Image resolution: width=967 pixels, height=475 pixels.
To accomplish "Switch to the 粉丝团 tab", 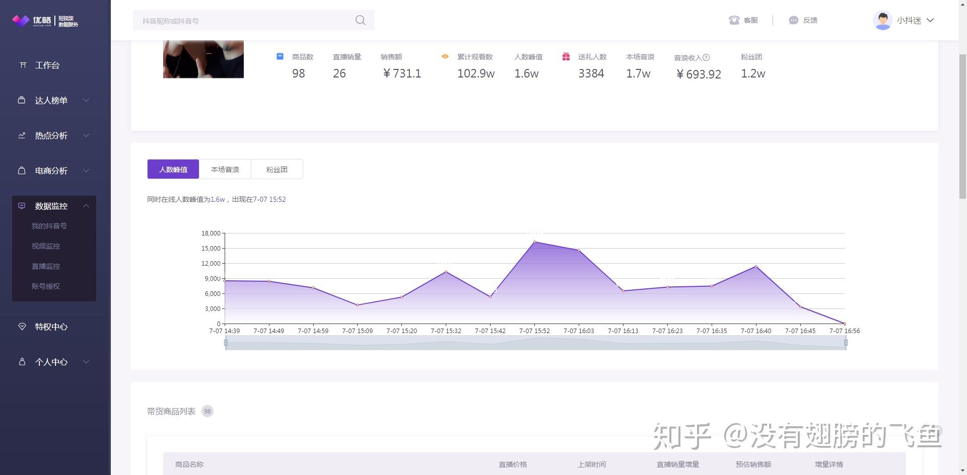I will (277, 169).
